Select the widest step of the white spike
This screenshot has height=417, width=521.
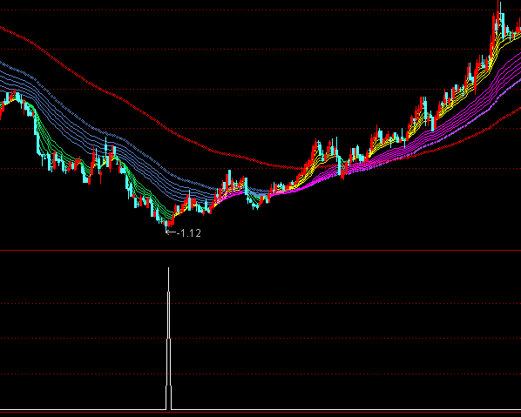[x=168, y=397]
